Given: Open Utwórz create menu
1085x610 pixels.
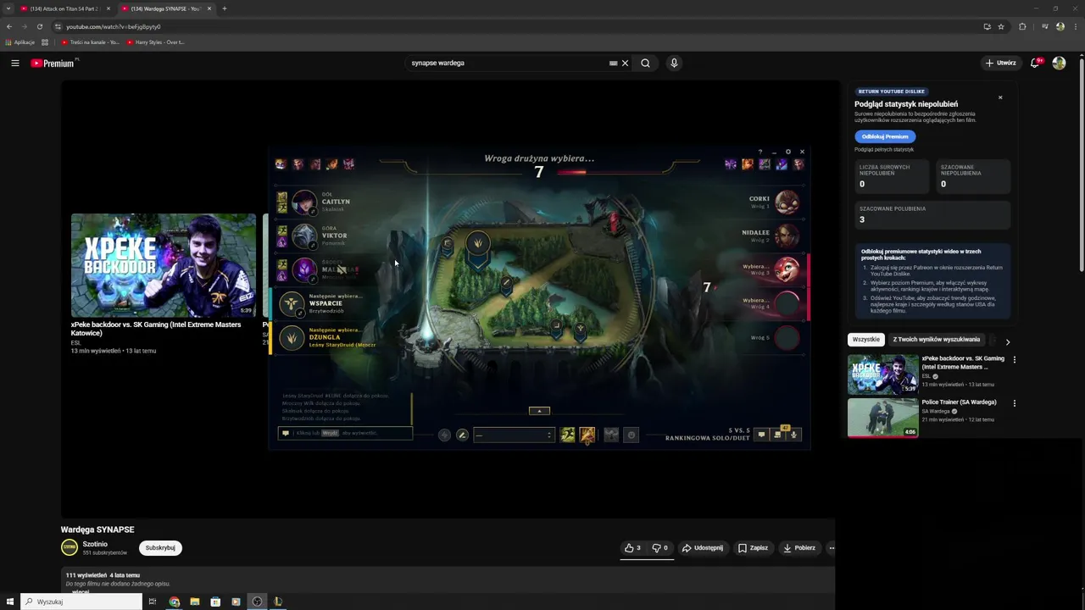Looking at the screenshot, I should click(x=1001, y=63).
